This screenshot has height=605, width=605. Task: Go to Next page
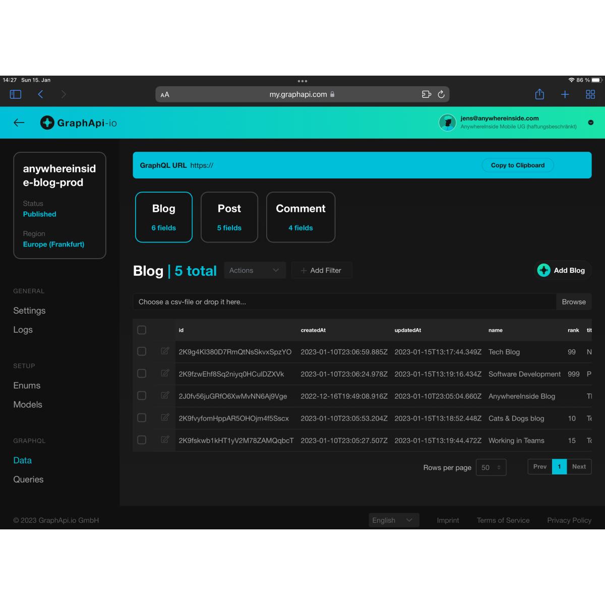[579, 467]
